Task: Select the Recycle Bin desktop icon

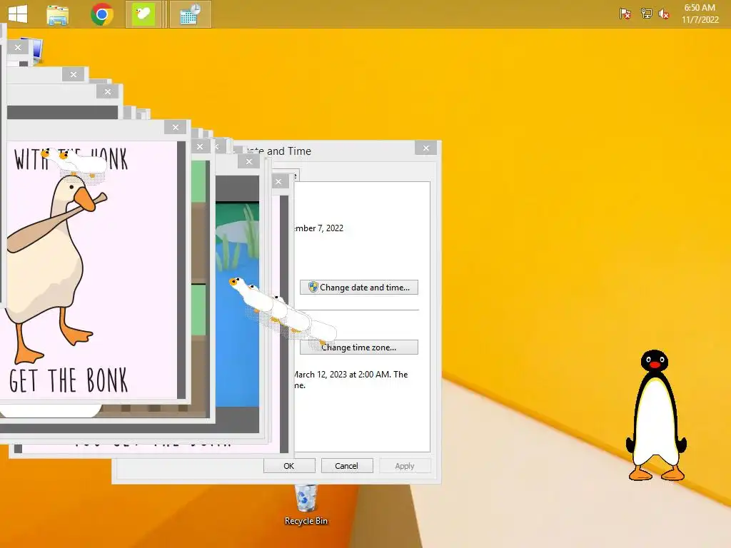Action: pyautogui.click(x=306, y=505)
